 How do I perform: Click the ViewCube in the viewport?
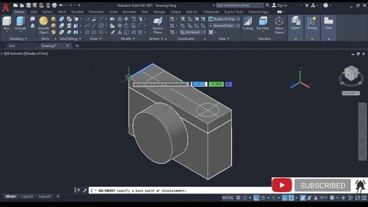pyautogui.click(x=351, y=74)
